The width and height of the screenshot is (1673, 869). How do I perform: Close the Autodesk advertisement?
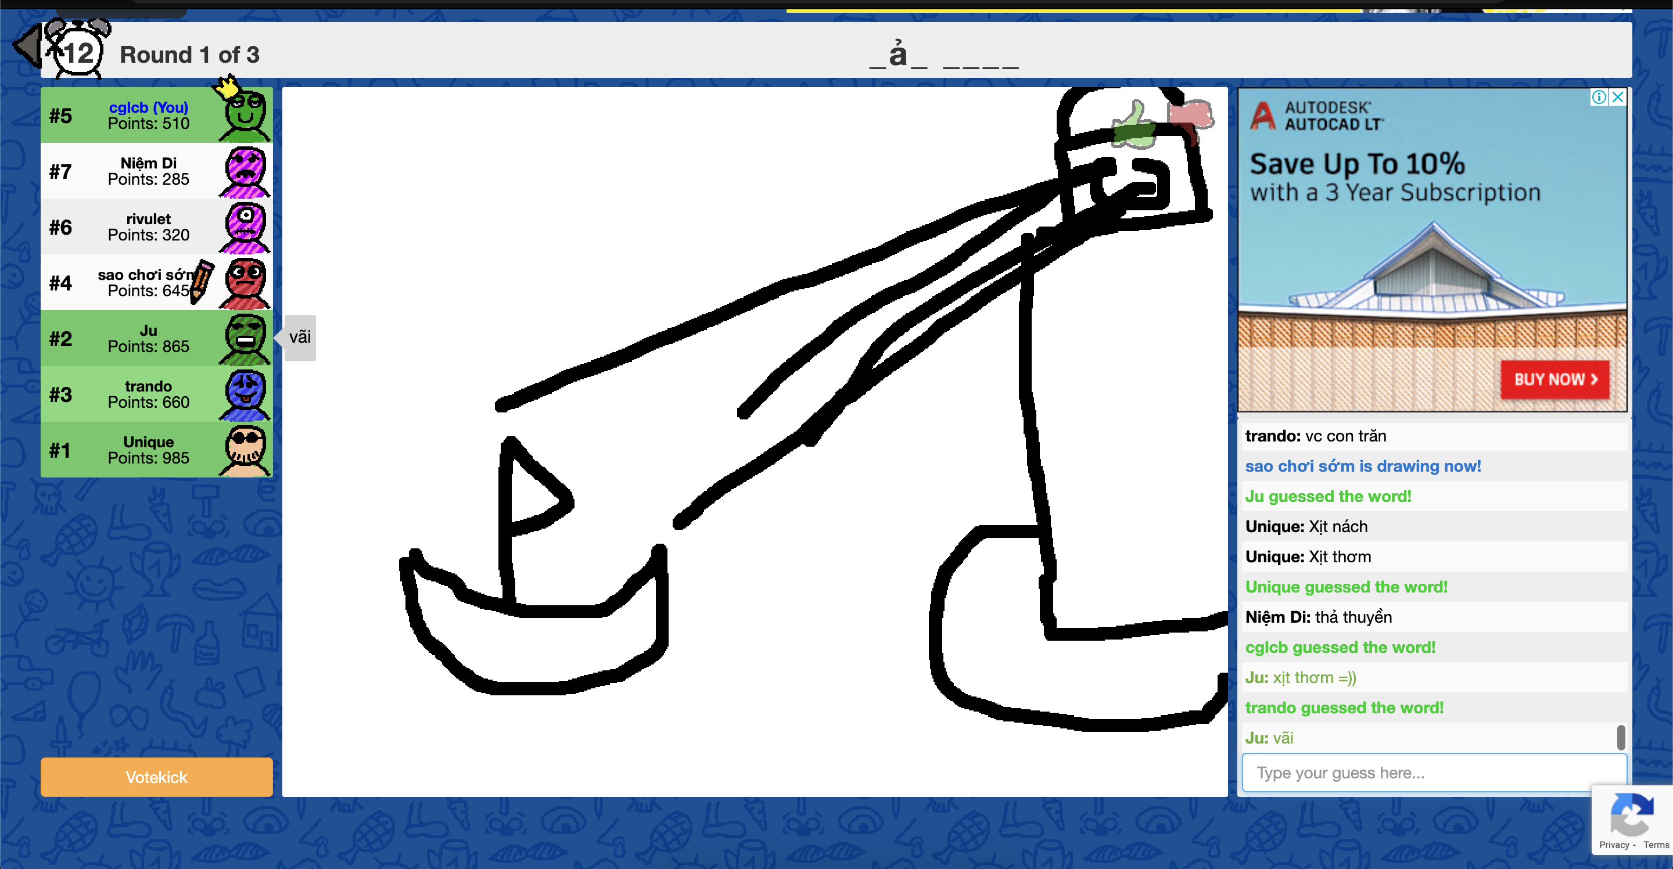point(1618,98)
